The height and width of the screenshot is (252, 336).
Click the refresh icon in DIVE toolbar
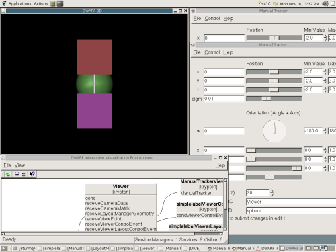8,174
